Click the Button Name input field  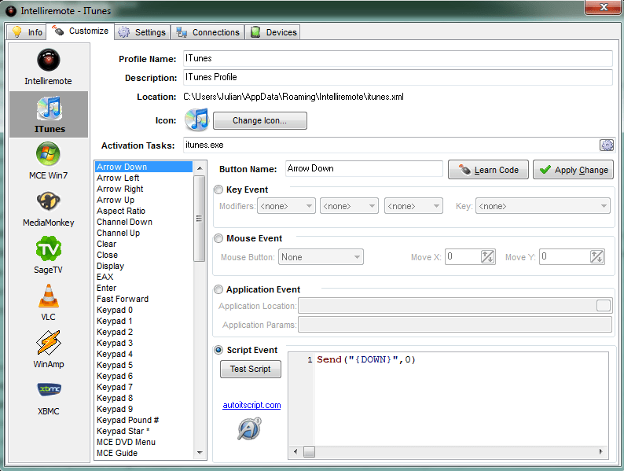click(x=364, y=168)
